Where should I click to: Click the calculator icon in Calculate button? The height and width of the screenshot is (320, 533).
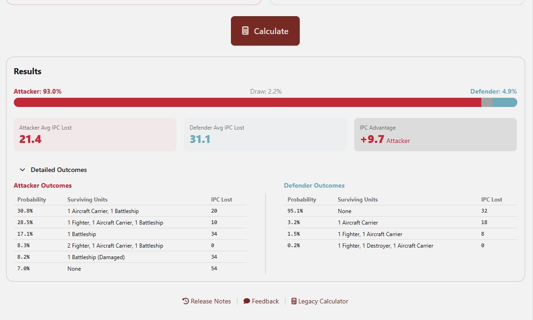click(x=245, y=31)
